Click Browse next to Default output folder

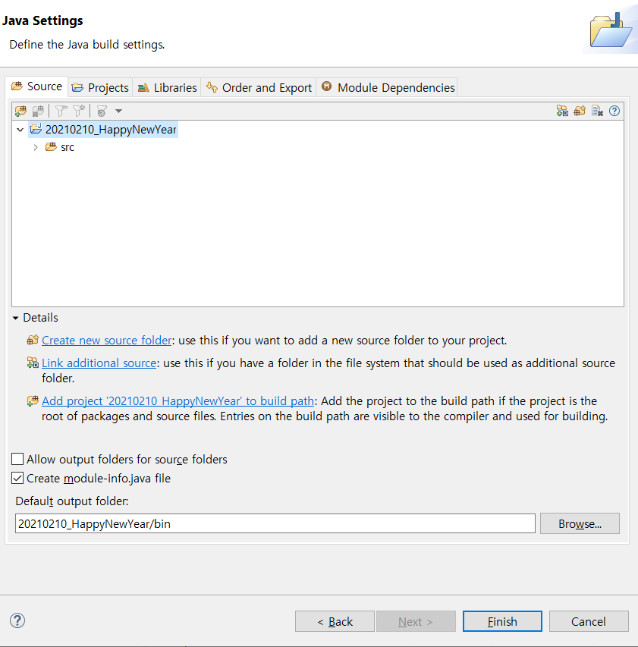click(580, 523)
